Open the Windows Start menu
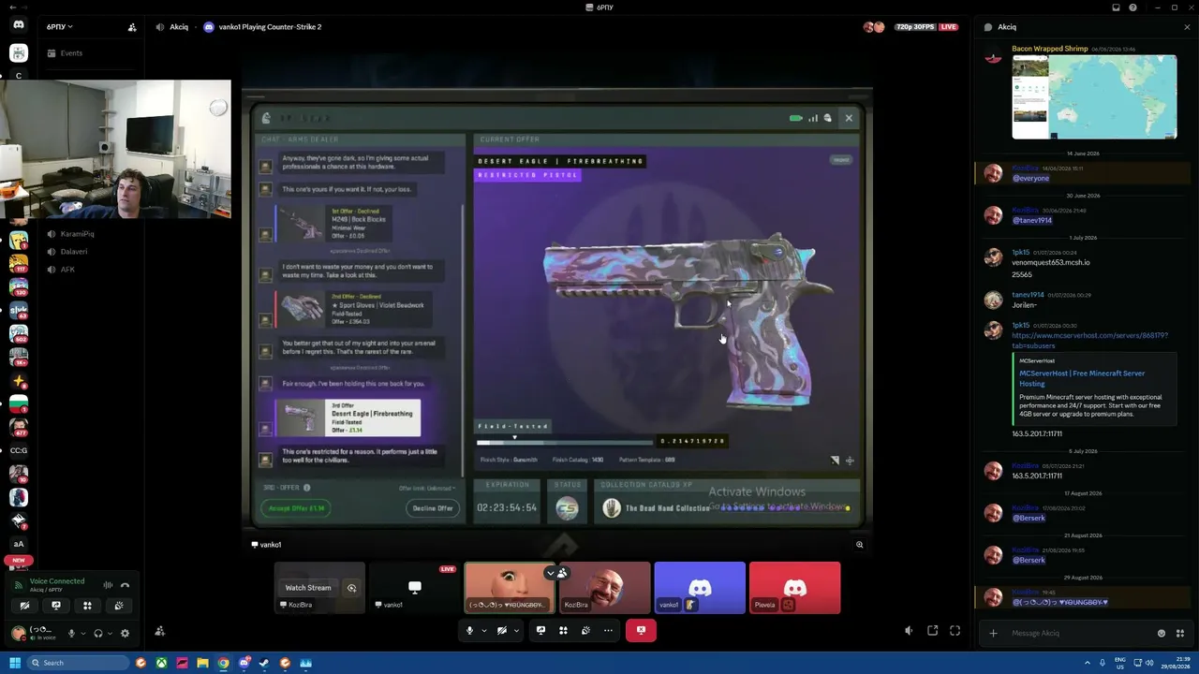The image size is (1199, 674). click(15, 663)
